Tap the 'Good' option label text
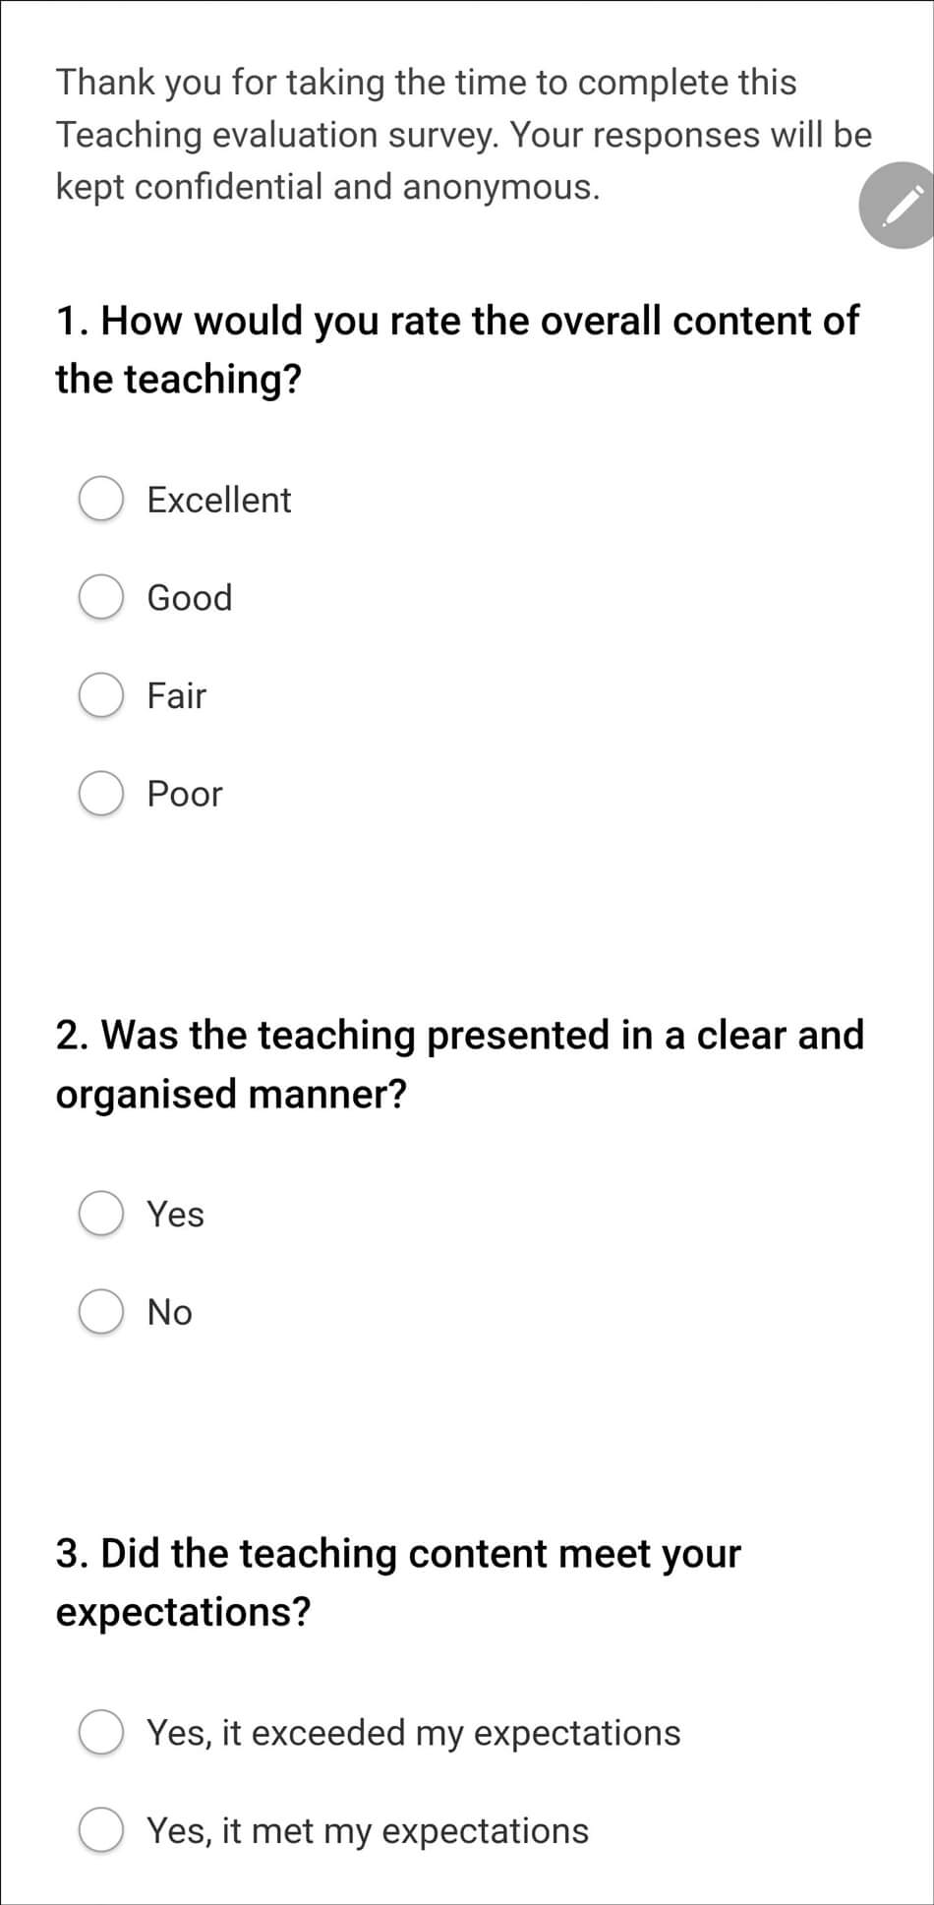Image resolution: width=934 pixels, height=1905 pixels. [x=190, y=598]
